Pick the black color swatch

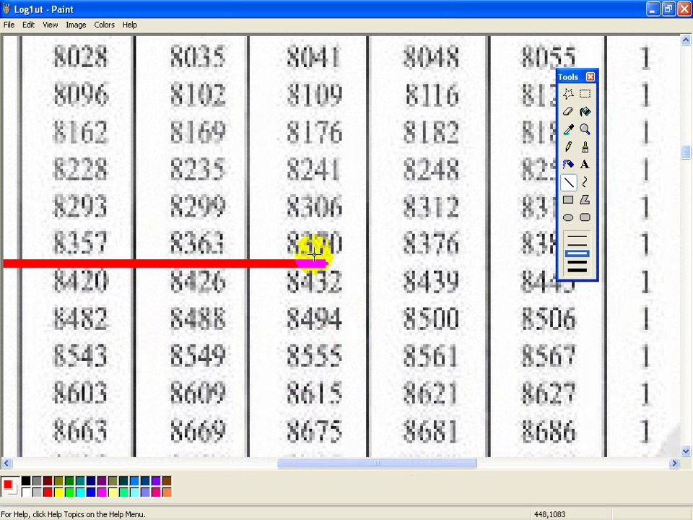coord(26,481)
